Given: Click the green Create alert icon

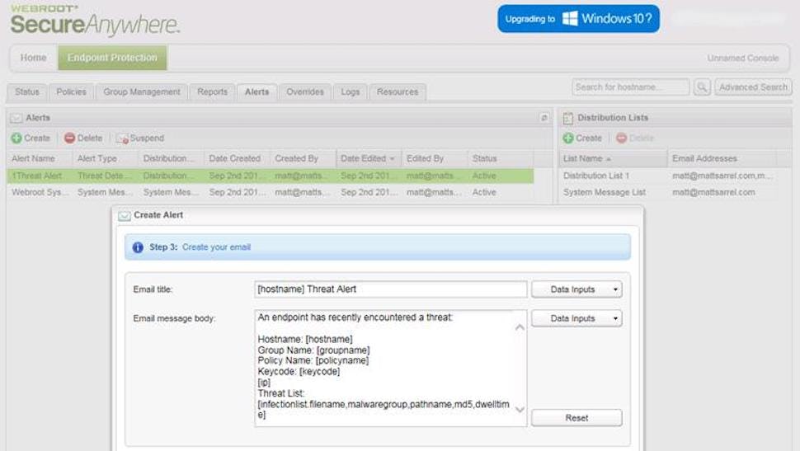Looking at the screenshot, I should [16, 139].
